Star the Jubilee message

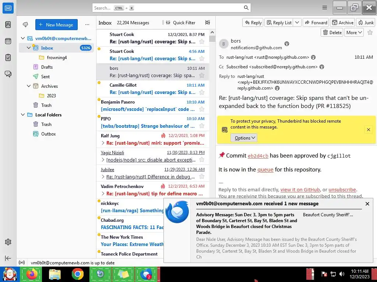202,177
